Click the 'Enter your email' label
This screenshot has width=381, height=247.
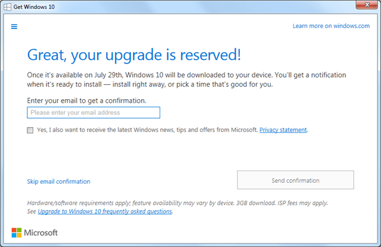[x=86, y=101]
